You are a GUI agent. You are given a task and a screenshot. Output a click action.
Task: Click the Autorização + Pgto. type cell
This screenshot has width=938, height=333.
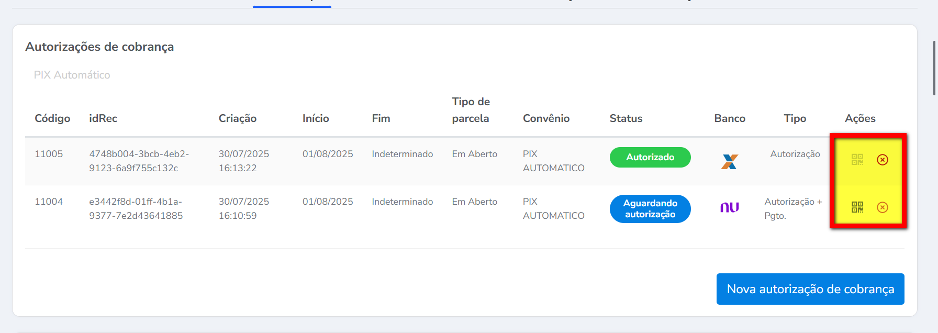tap(793, 208)
